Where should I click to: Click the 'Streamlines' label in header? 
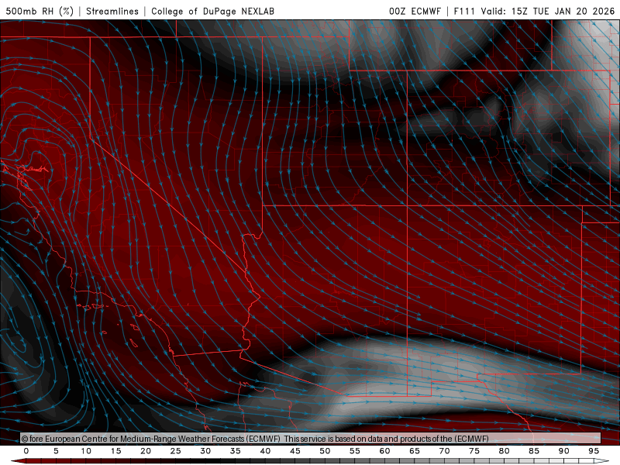pos(112,11)
